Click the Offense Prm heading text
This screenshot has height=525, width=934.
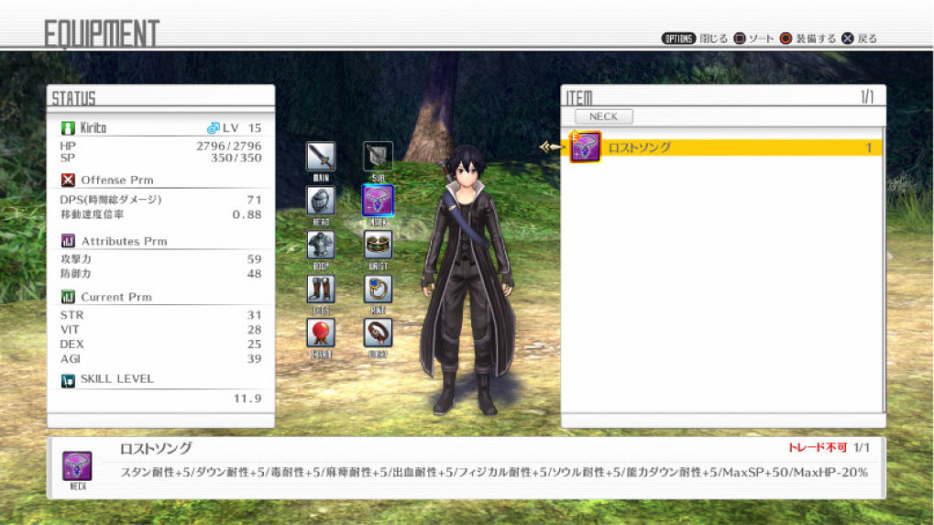117,180
